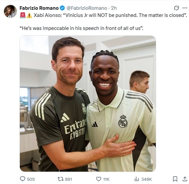Click the 346K views count
The height and width of the screenshot is (184, 189).
pyautogui.click(x=146, y=179)
